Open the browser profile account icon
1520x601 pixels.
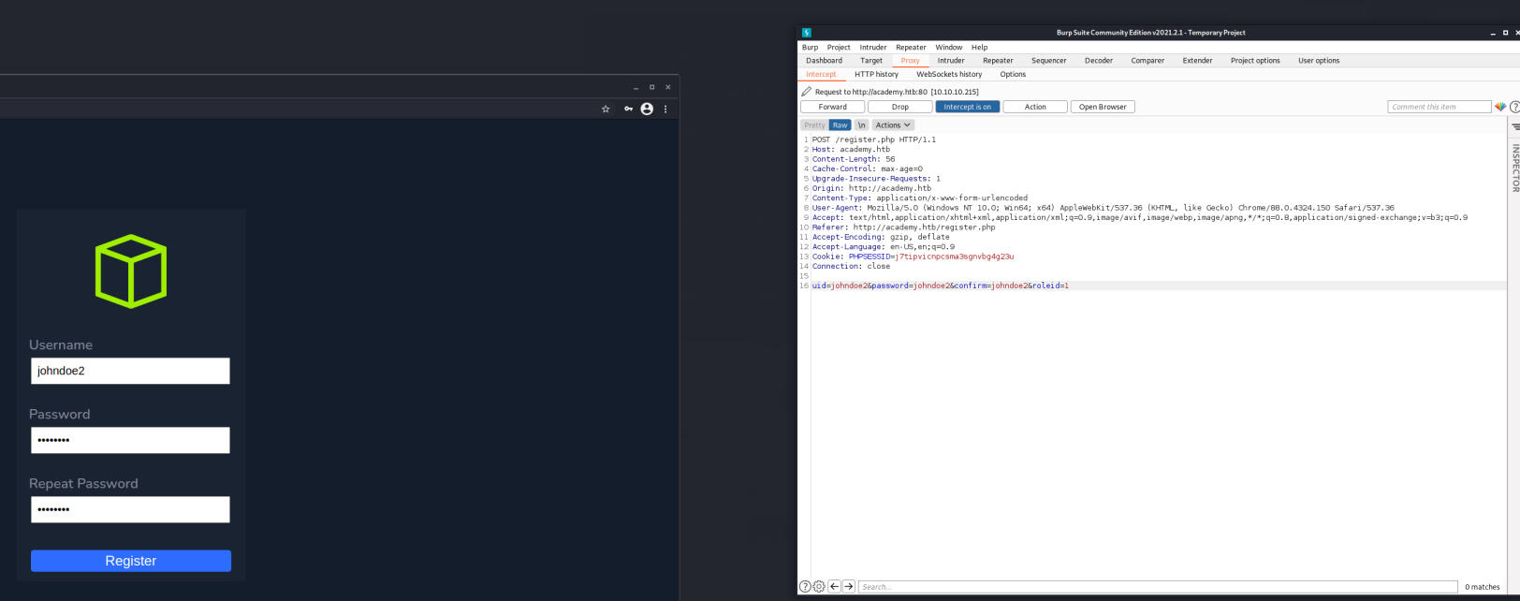[x=647, y=110]
